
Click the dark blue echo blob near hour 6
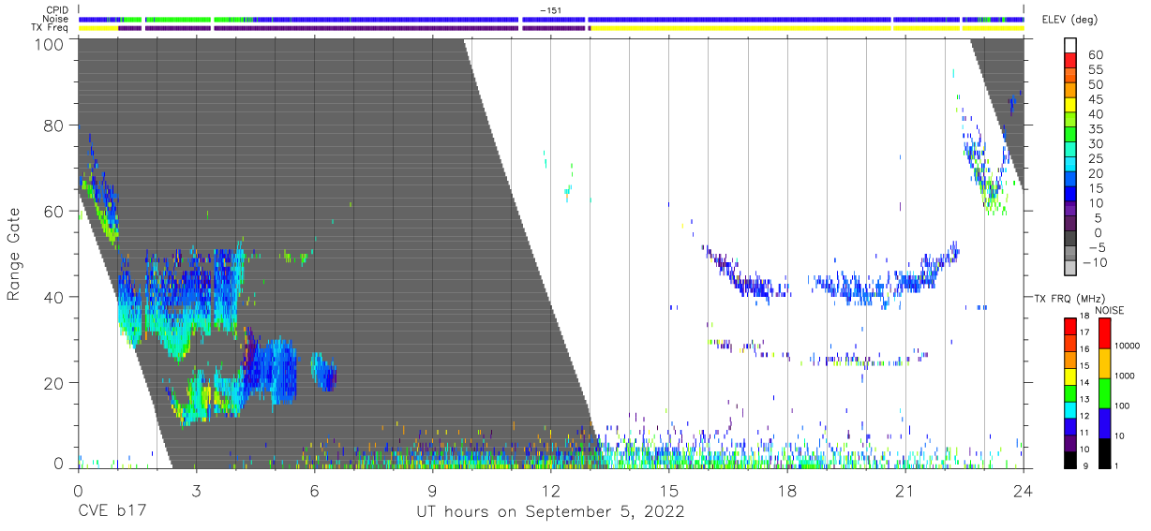pyautogui.click(x=324, y=374)
